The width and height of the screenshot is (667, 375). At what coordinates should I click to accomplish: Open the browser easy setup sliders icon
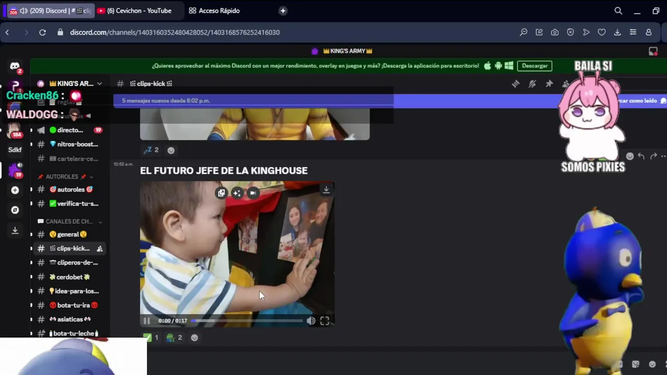coord(633,32)
